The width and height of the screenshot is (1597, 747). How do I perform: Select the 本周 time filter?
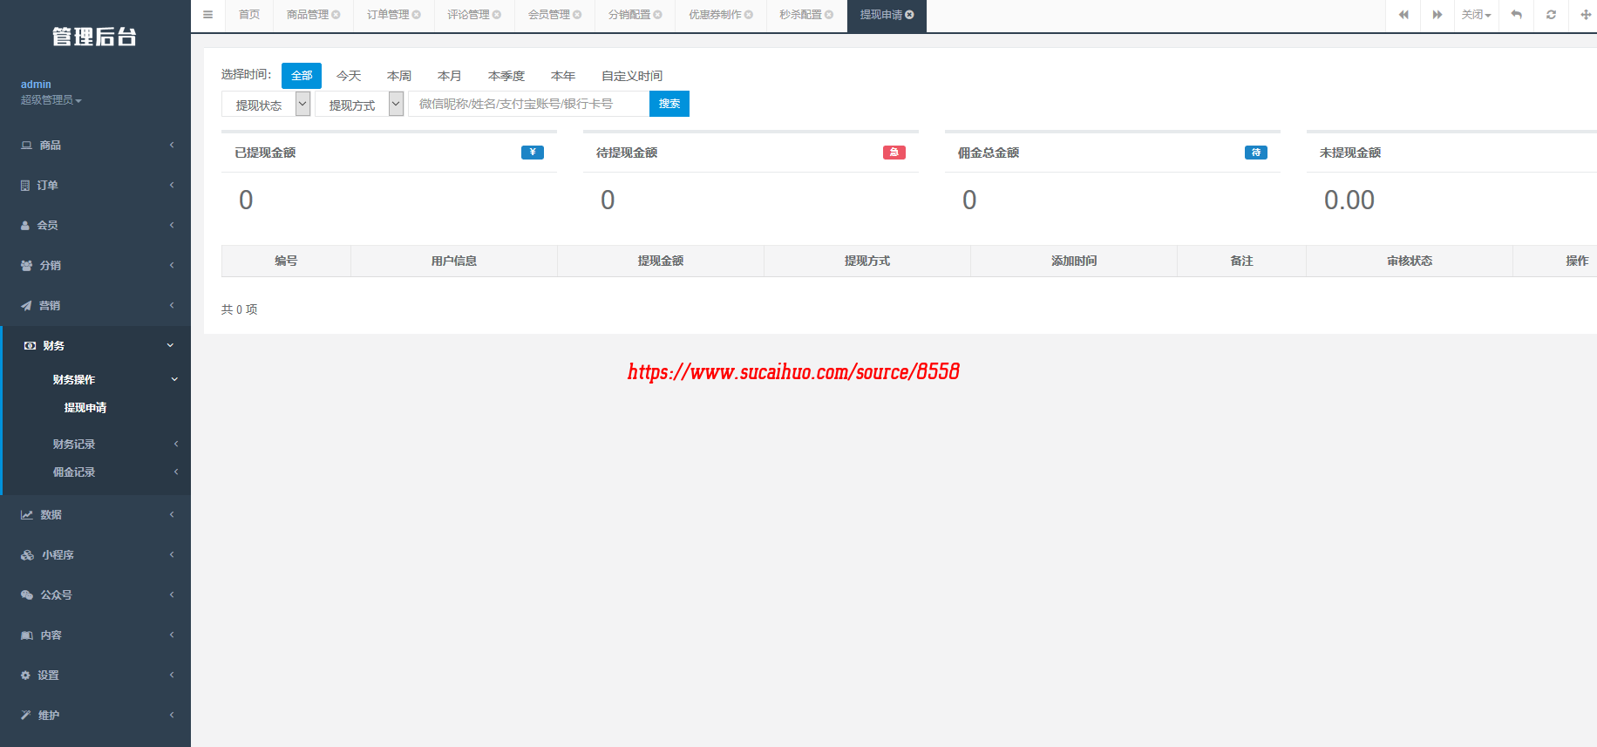399,76
